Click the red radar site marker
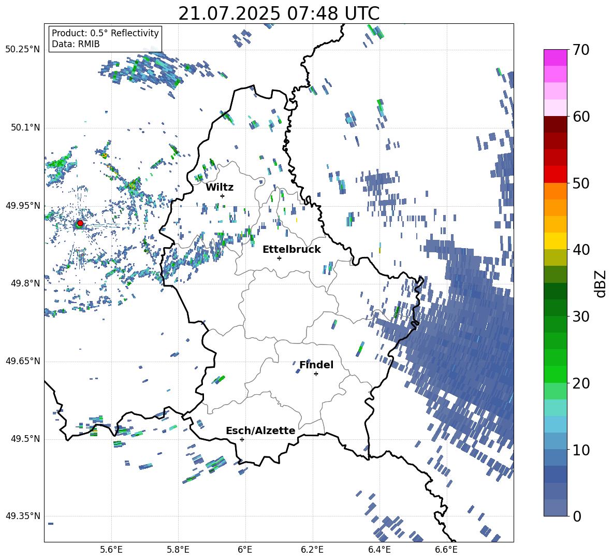 (80, 223)
